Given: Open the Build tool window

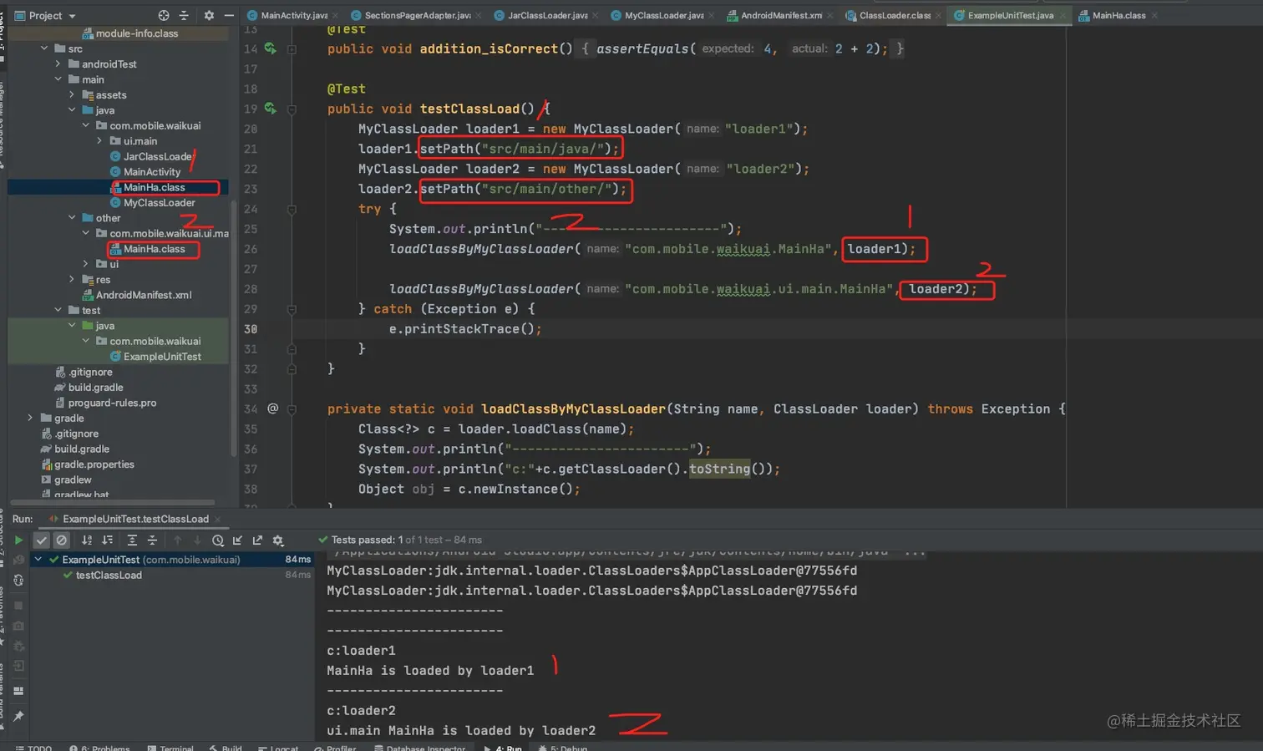Looking at the screenshot, I should click(225, 747).
